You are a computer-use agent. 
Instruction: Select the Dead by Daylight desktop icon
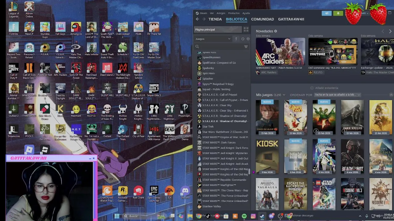[x=60, y=92]
